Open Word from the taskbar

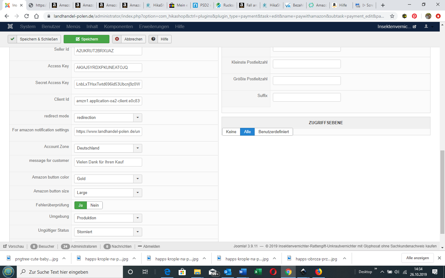pyautogui.click(x=243, y=272)
